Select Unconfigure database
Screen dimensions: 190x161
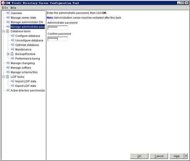[x=29, y=40]
